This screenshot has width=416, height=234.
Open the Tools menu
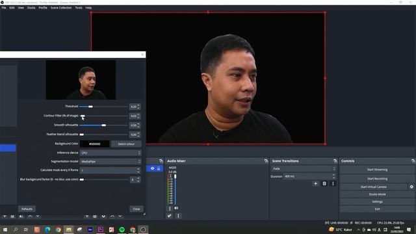[79, 8]
